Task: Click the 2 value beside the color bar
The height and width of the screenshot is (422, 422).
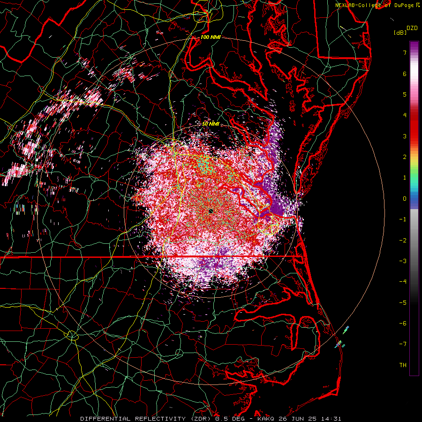Action: 405,157
